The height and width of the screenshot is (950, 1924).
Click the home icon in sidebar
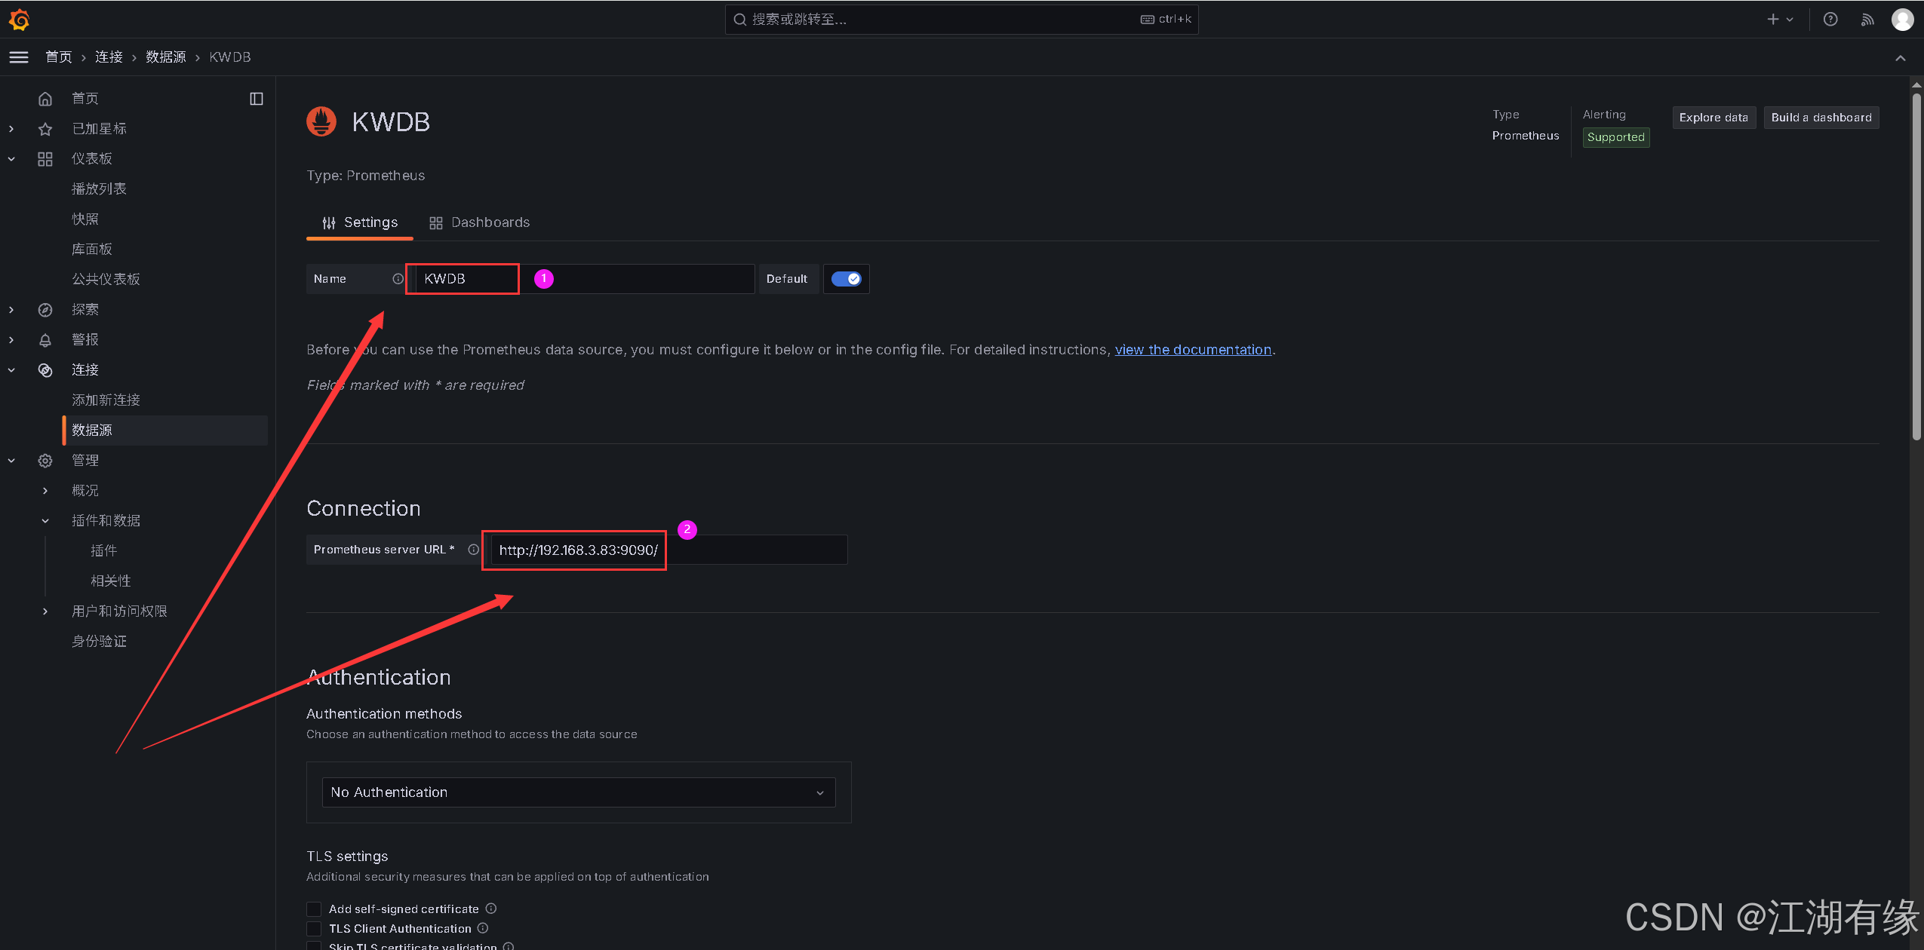pyautogui.click(x=45, y=99)
